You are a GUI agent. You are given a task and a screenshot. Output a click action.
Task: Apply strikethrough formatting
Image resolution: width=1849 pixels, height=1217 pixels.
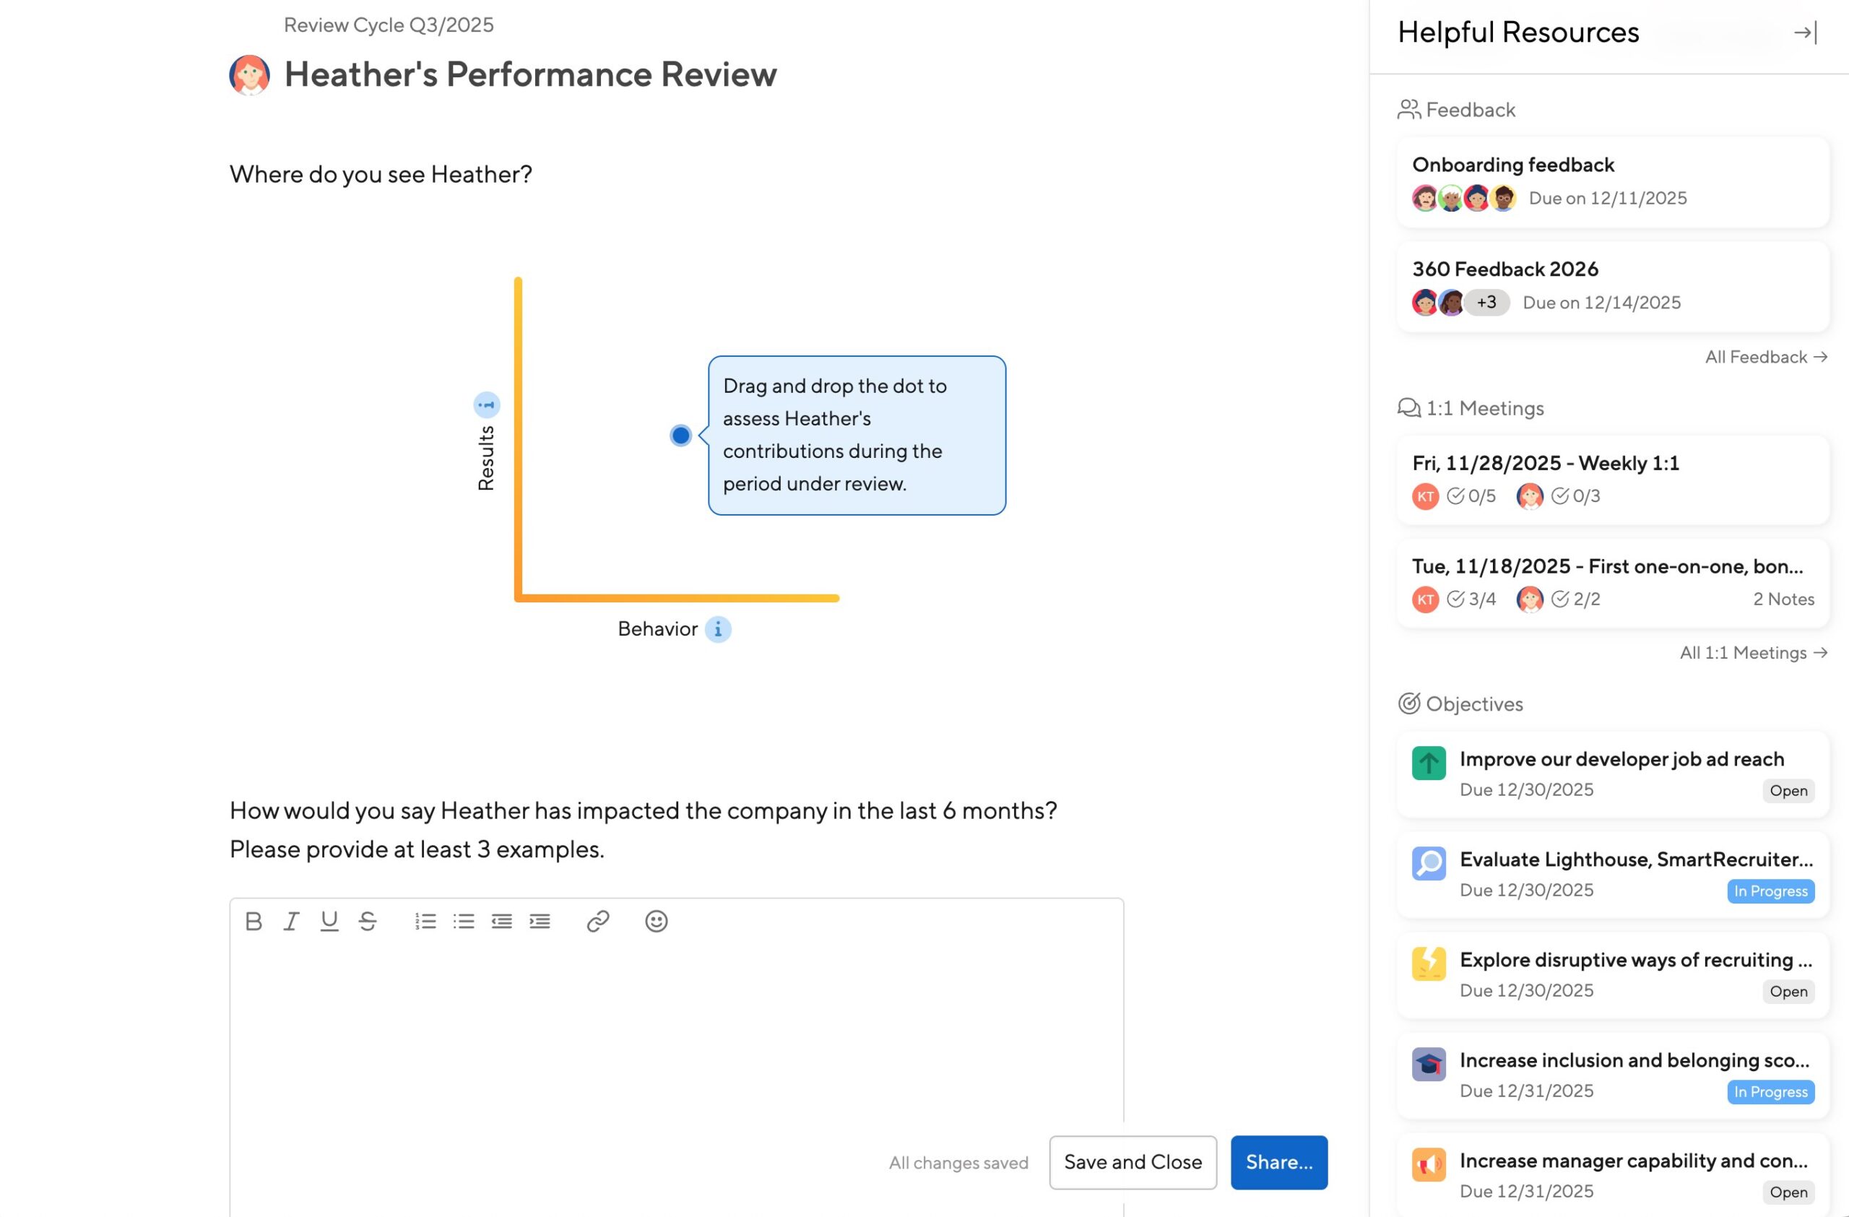pos(368,921)
